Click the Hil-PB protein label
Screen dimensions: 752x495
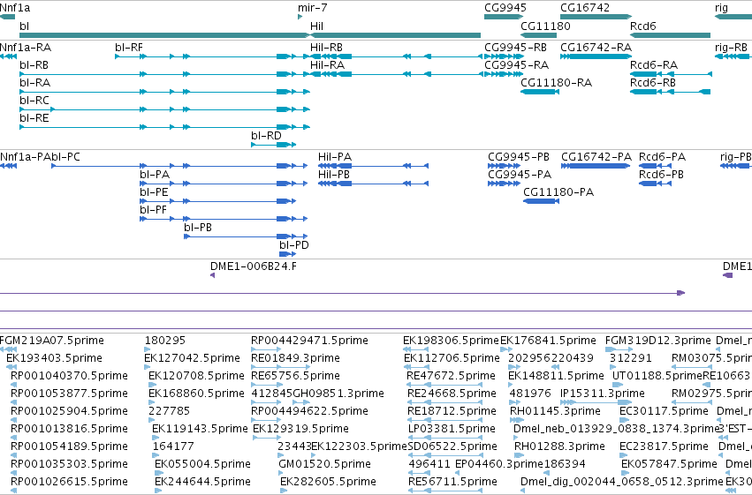pyautogui.click(x=334, y=175)
